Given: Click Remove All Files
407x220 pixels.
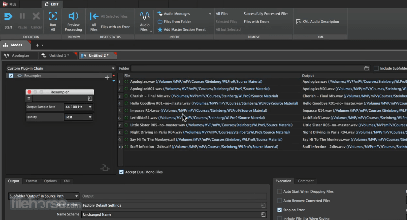Looking at the screenshot, I should pyautogui.click(x=222, y=14).
